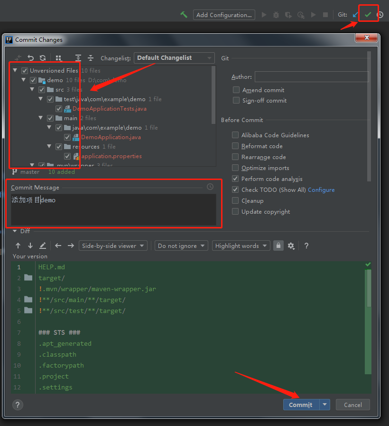The image size is (389, 426).
Task: Click the Debug bug icon
Action: [276, 15]
